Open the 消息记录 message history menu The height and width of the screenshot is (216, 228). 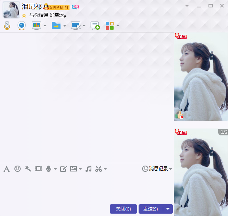157,169
